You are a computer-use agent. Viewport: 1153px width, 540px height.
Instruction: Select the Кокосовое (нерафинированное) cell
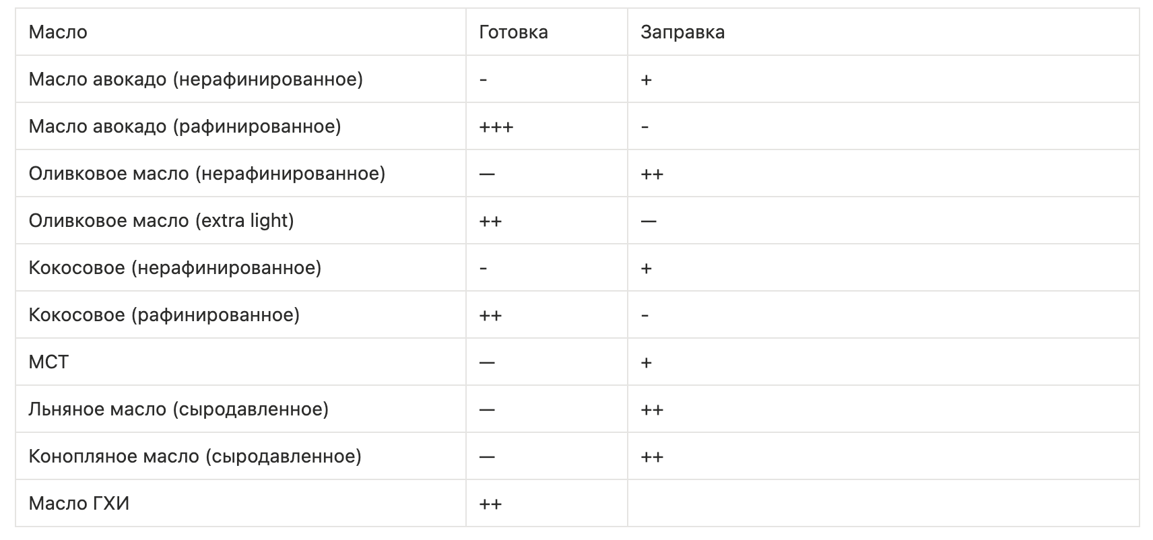coord(175,268)
